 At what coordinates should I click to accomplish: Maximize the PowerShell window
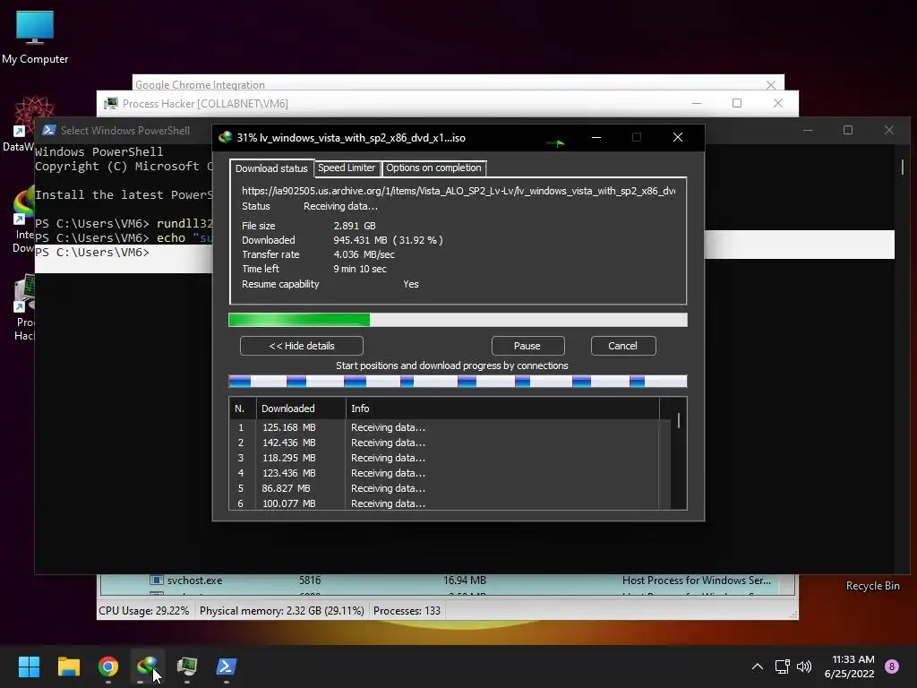(848, 130)
